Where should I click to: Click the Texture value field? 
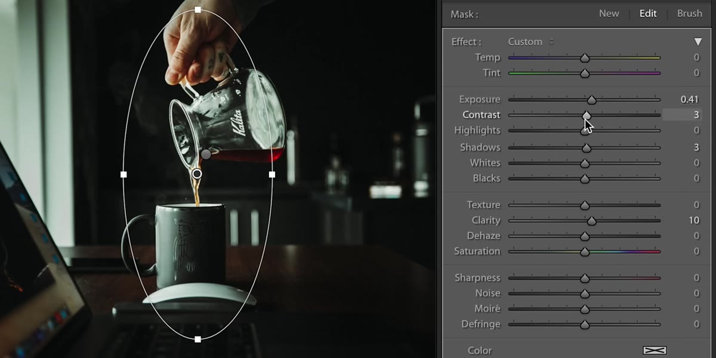pos(696,205)
